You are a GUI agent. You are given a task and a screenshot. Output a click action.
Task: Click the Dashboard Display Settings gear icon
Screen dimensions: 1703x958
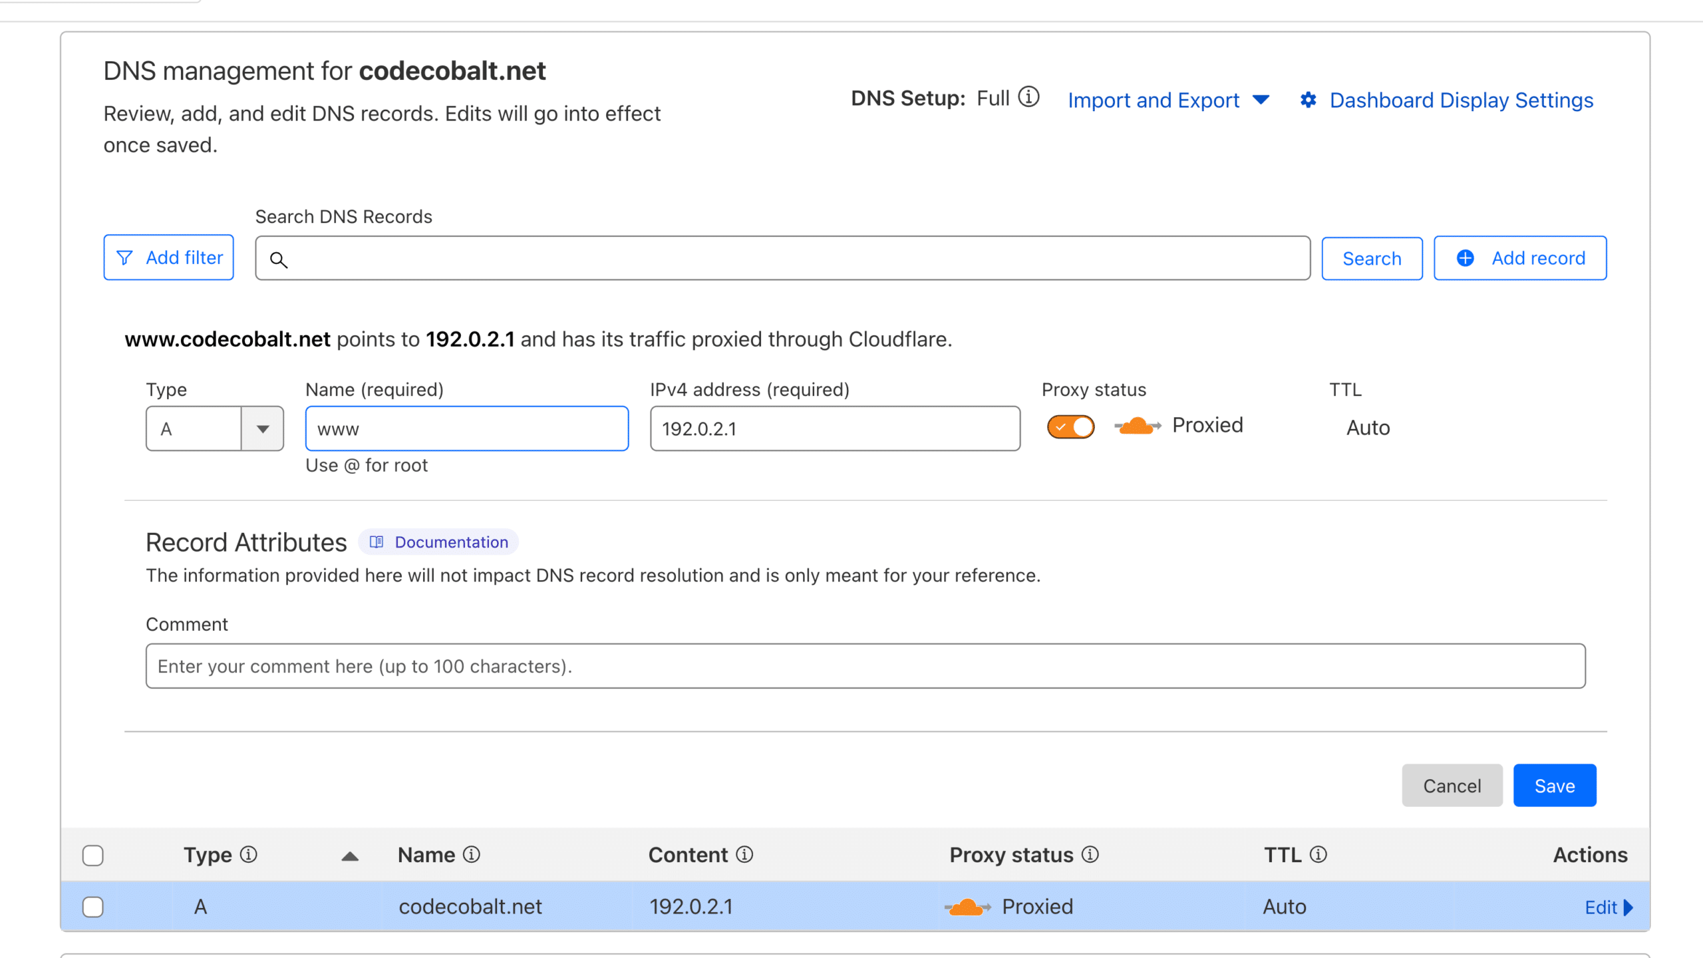tap(1309, 100)
